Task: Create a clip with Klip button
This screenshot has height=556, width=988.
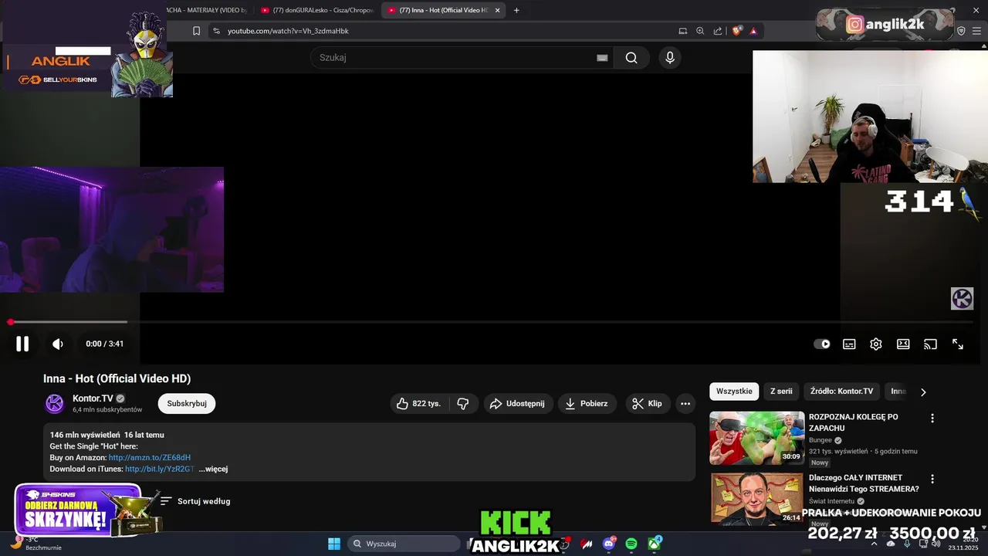Action: click(647, 404)
